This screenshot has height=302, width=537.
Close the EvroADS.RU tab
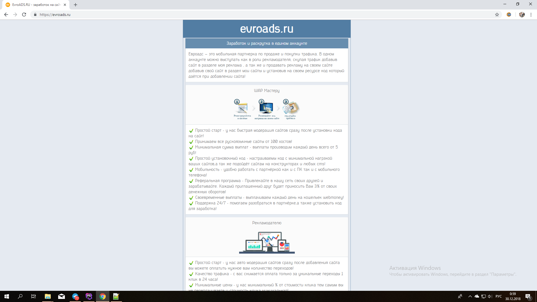click(x=65, y=5)
